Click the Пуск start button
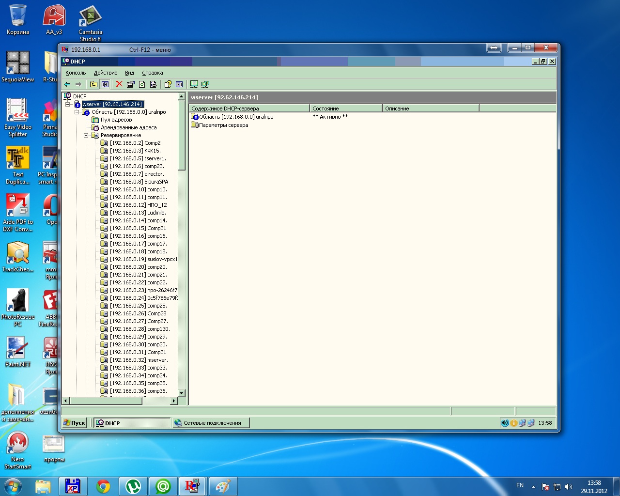620x496 pixels. coord(75,423)
